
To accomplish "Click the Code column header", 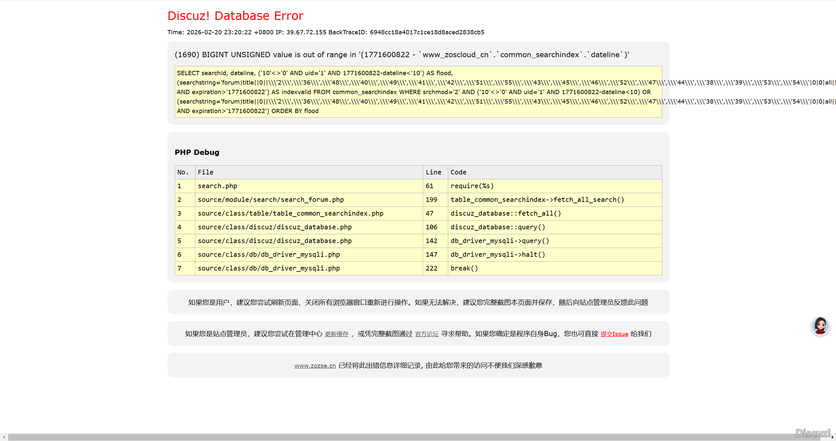I will click(x=458, y=172).
